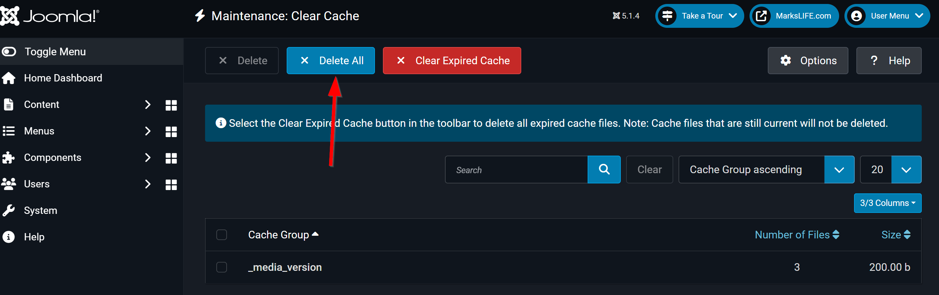This screenshot has width=939, height=295.
Task: Click the System wrench icon
Action: (9, 210)
